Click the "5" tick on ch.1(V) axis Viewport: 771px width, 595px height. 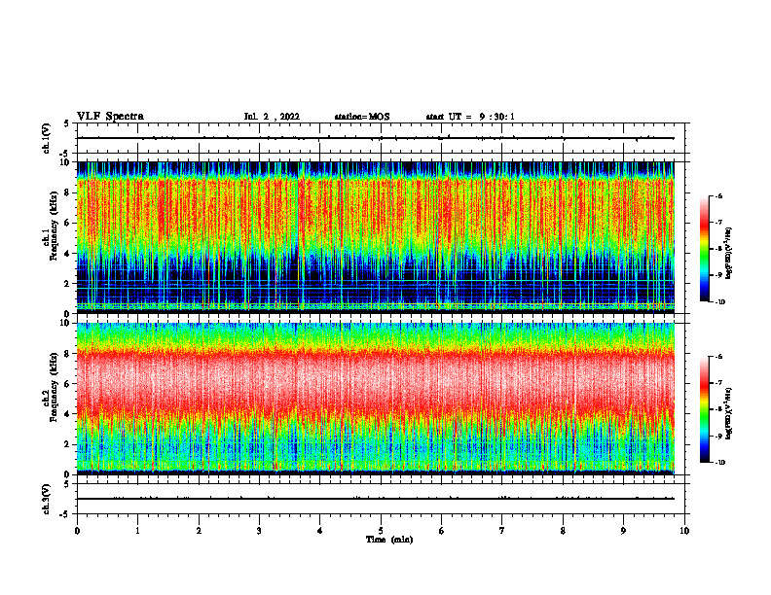(68, 123)
